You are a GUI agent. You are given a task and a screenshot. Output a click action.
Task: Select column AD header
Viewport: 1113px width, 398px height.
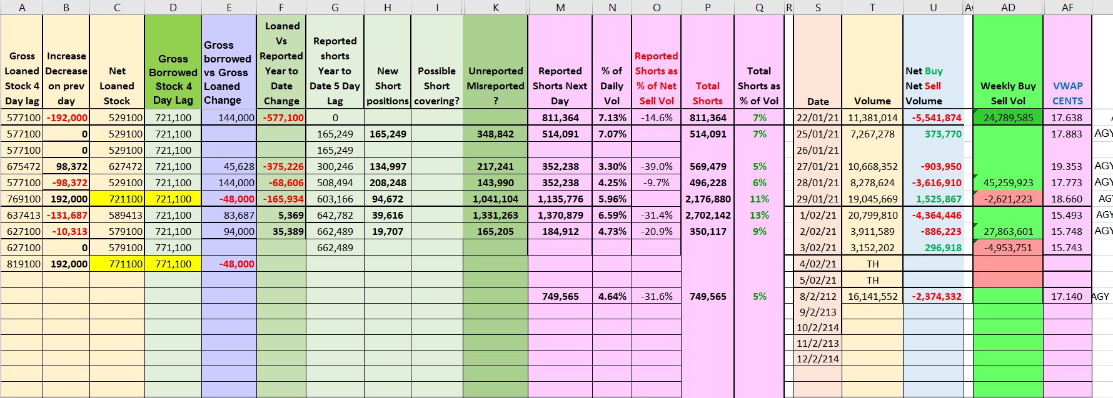coord(1008,7)
